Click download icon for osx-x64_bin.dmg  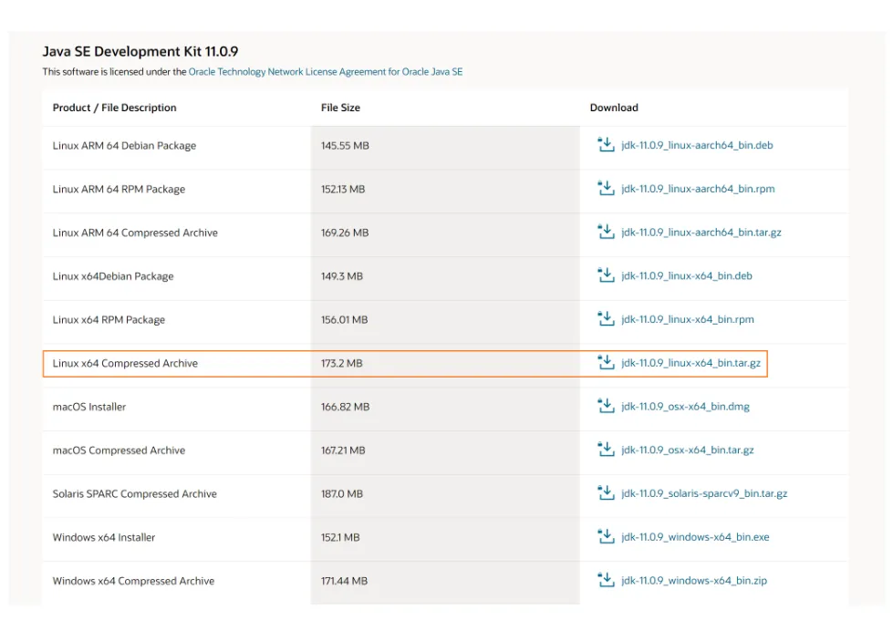point(606,406)
